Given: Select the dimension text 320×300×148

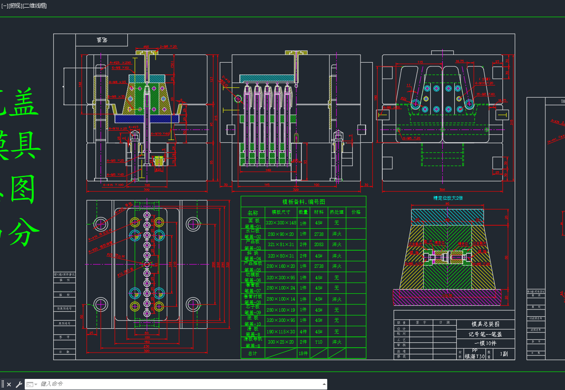Looking at the screenshot, I should point(281,223).
